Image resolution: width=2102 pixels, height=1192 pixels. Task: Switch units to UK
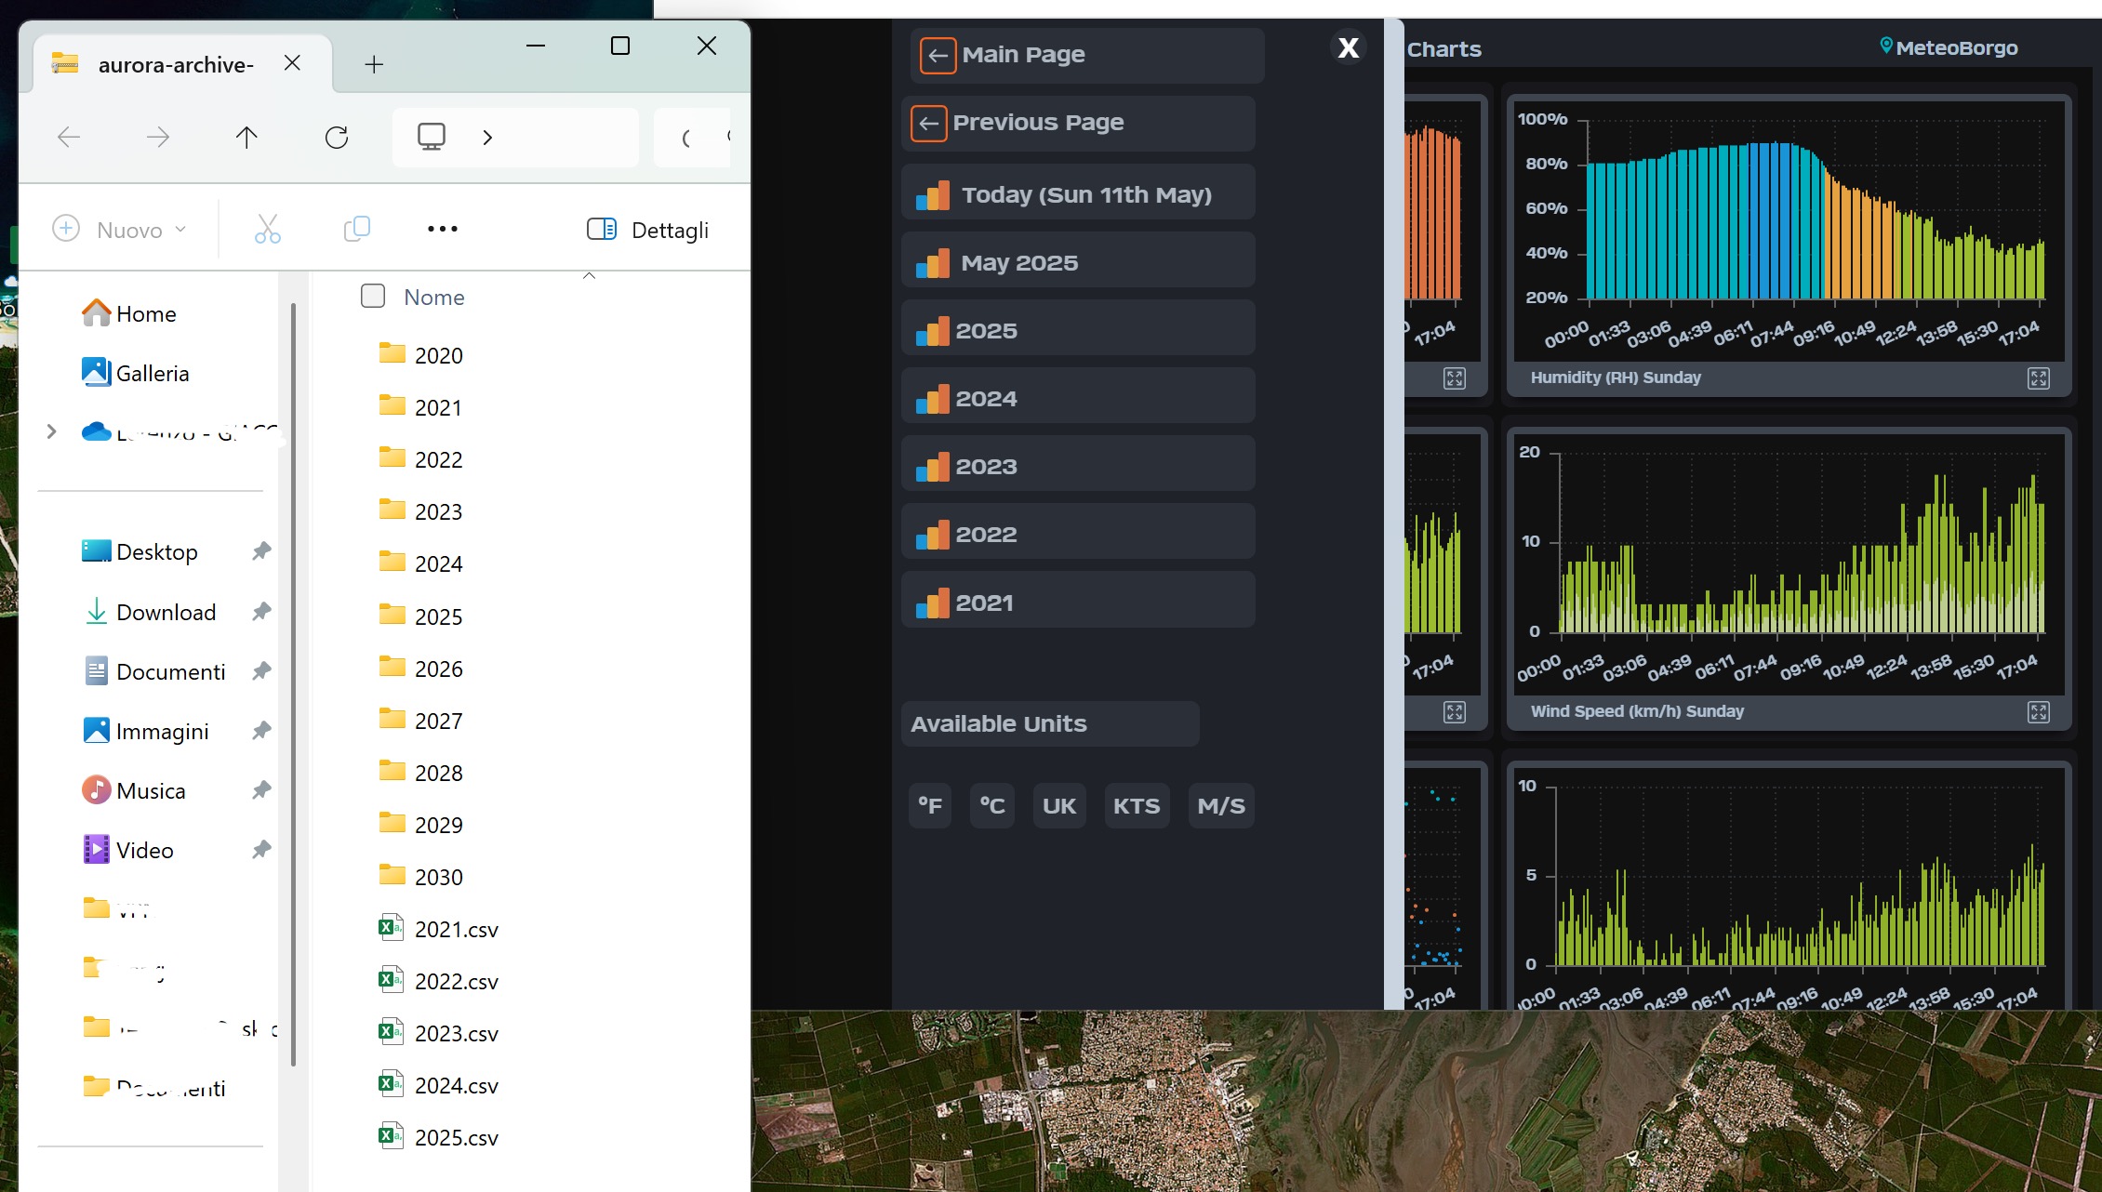[x=1058, y=805]
